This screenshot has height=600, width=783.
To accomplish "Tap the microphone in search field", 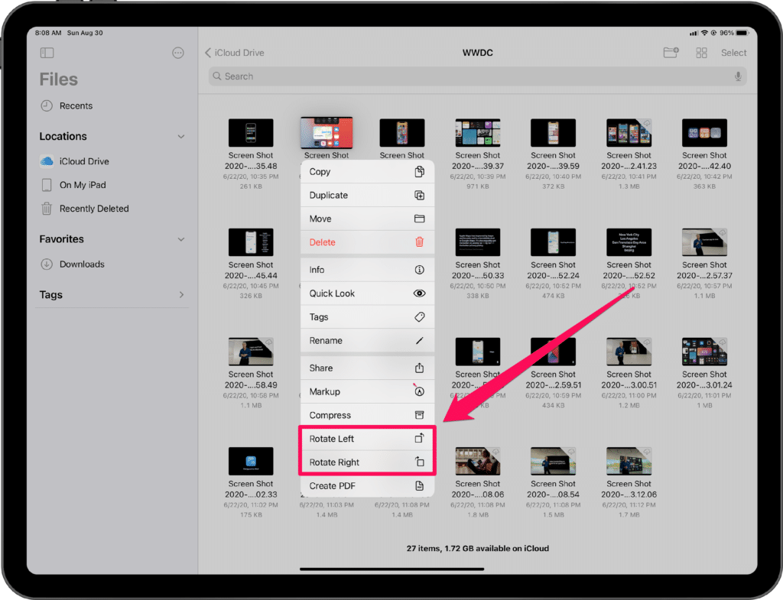I will pos(738,76).
